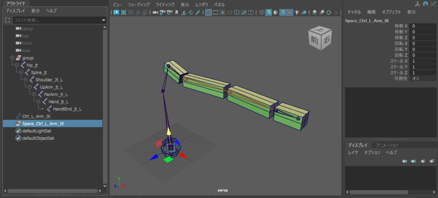Select Ctrl_L_Arm_IK in the outliner
This screenshot has width=438, height=198.
click(x=36, y=116)
